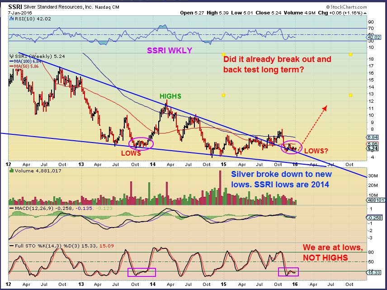The image size is (387, 290).
Task: Click the 'Did it already break out' red annotation
Action: point(277,64)
